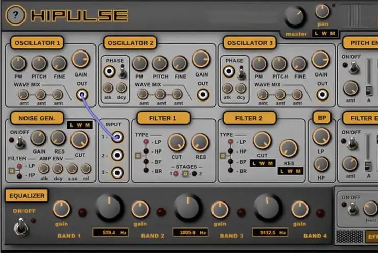Select HP noise filter type

[x=19, y=176]
